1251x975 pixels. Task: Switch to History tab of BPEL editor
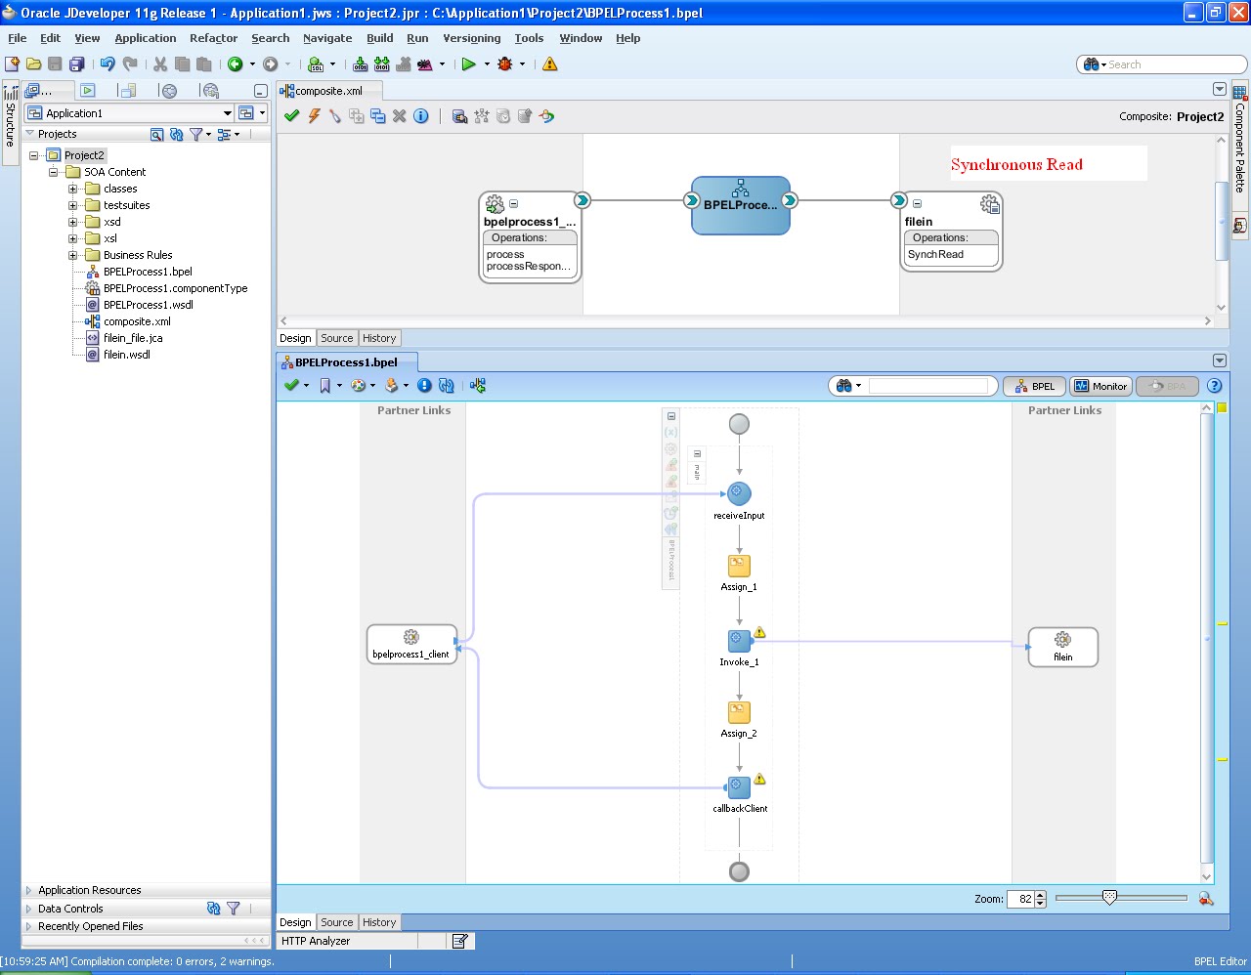tap(379, 922)
